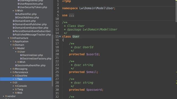177x99 pixels.
Task: Click the Infrastructure folder icon
Action: point(11,38)
